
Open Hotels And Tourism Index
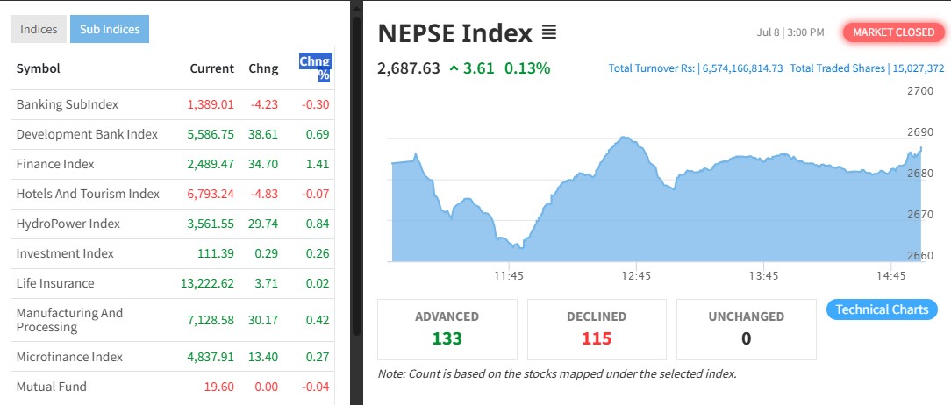click(88, 194)
